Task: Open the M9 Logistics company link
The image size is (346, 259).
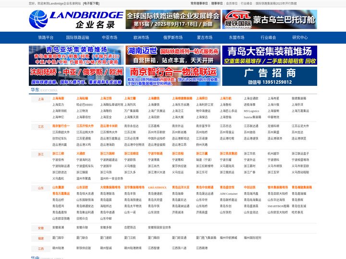Action: coord(251,111)
